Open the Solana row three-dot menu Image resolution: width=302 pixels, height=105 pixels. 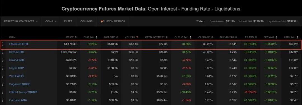point(3,60)
